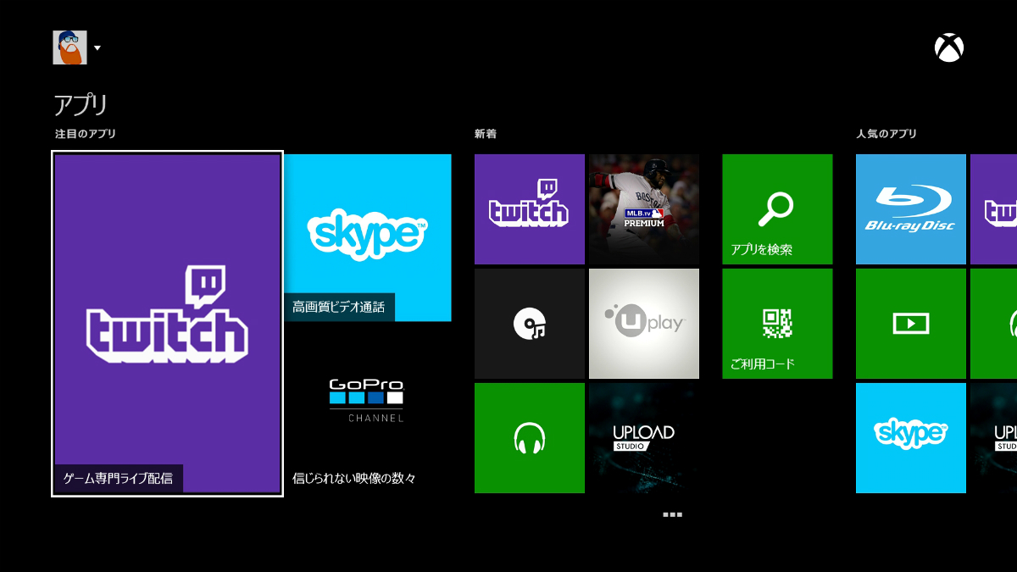Open the green headphones music tile
Viewport: 1017px width, 572px height.
click(x=530, y=438)
